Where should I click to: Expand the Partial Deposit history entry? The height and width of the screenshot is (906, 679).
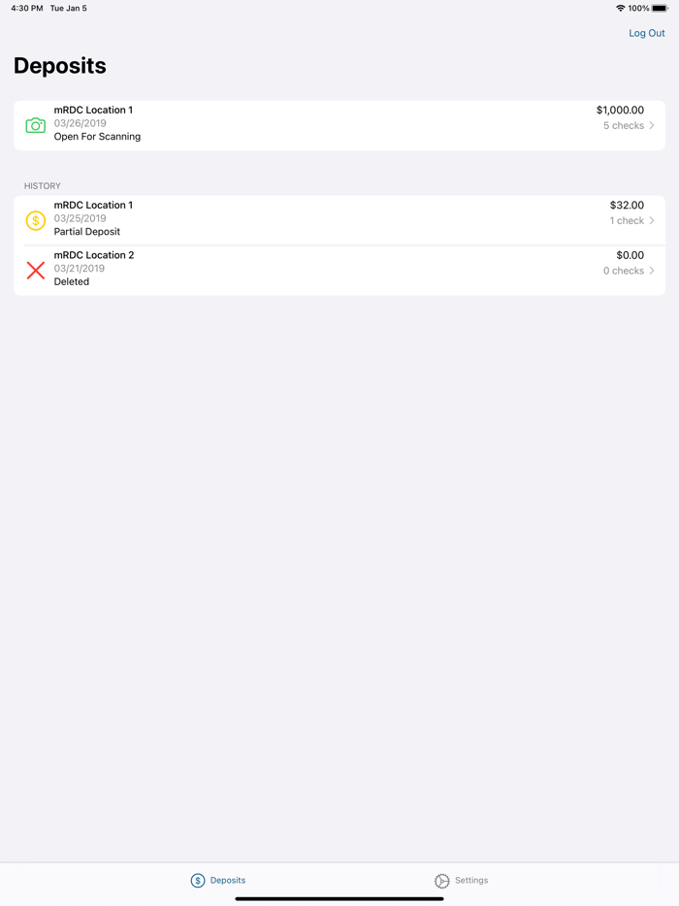pos(339,220)
